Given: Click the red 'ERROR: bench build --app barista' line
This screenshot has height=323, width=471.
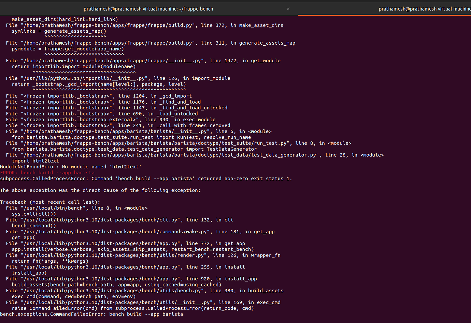Looking at the screenshot, I should (x=47, y=173).
